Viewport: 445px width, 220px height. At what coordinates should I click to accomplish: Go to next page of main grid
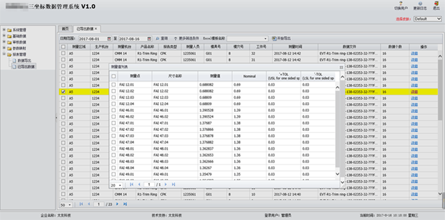coord(117,204)
